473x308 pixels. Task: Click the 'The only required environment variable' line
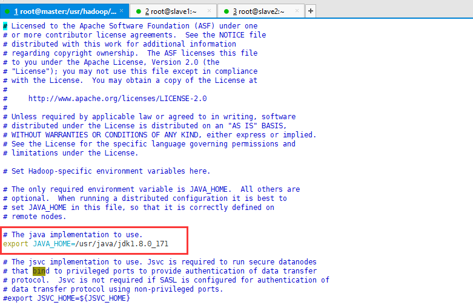tap(151, 189)
